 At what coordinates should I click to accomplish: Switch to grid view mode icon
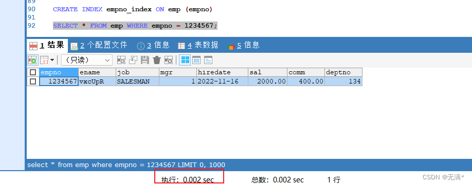coord(185,60)
